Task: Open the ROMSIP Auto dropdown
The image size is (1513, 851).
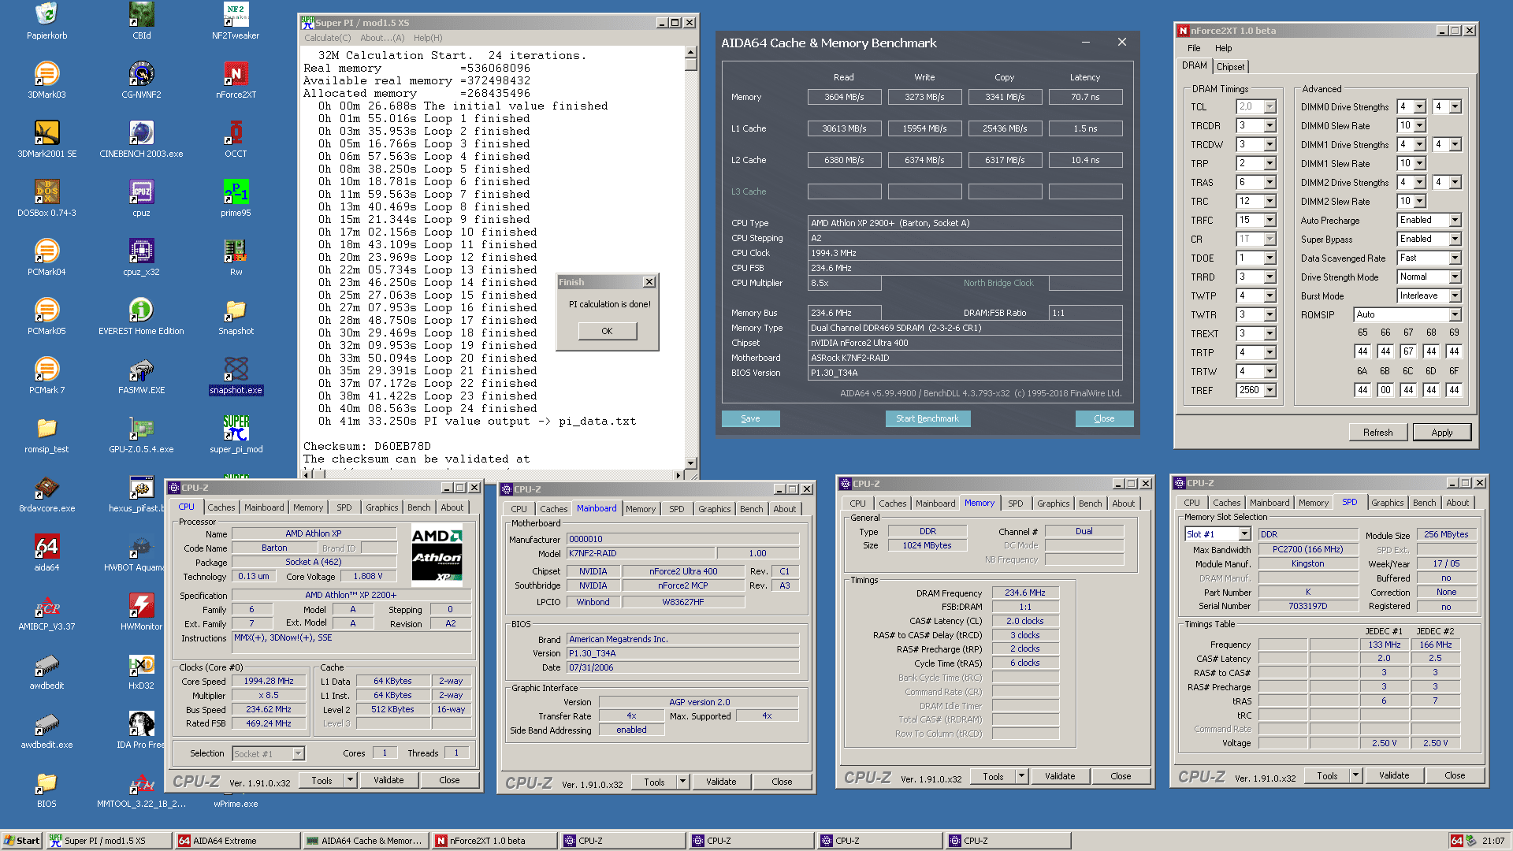Action: click(x=1455, y=315)
